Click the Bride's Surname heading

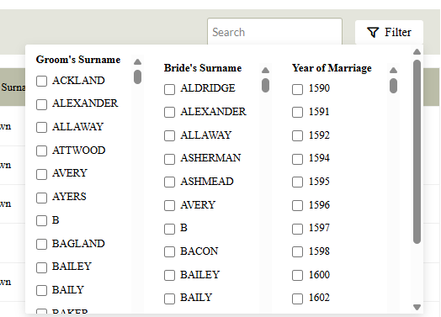pyautogui.click(x=203, y=68)
